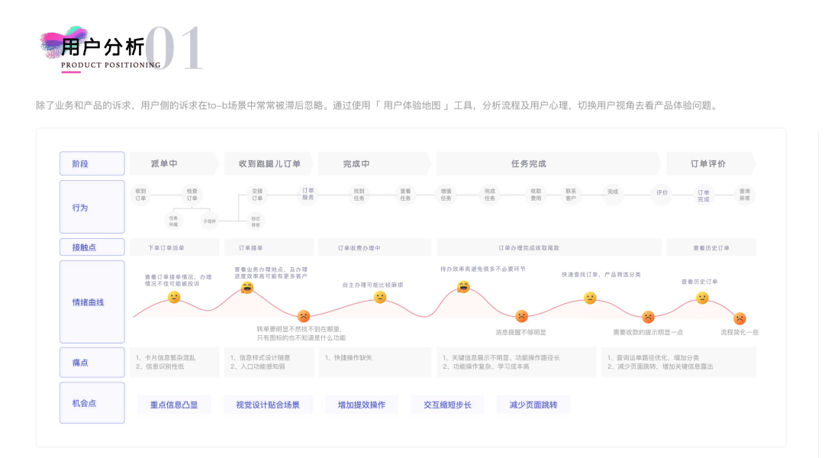Click the '痛点' row label box
This screenshot has height=458, width=825.
pyautogui.click(x=92, y=363)
